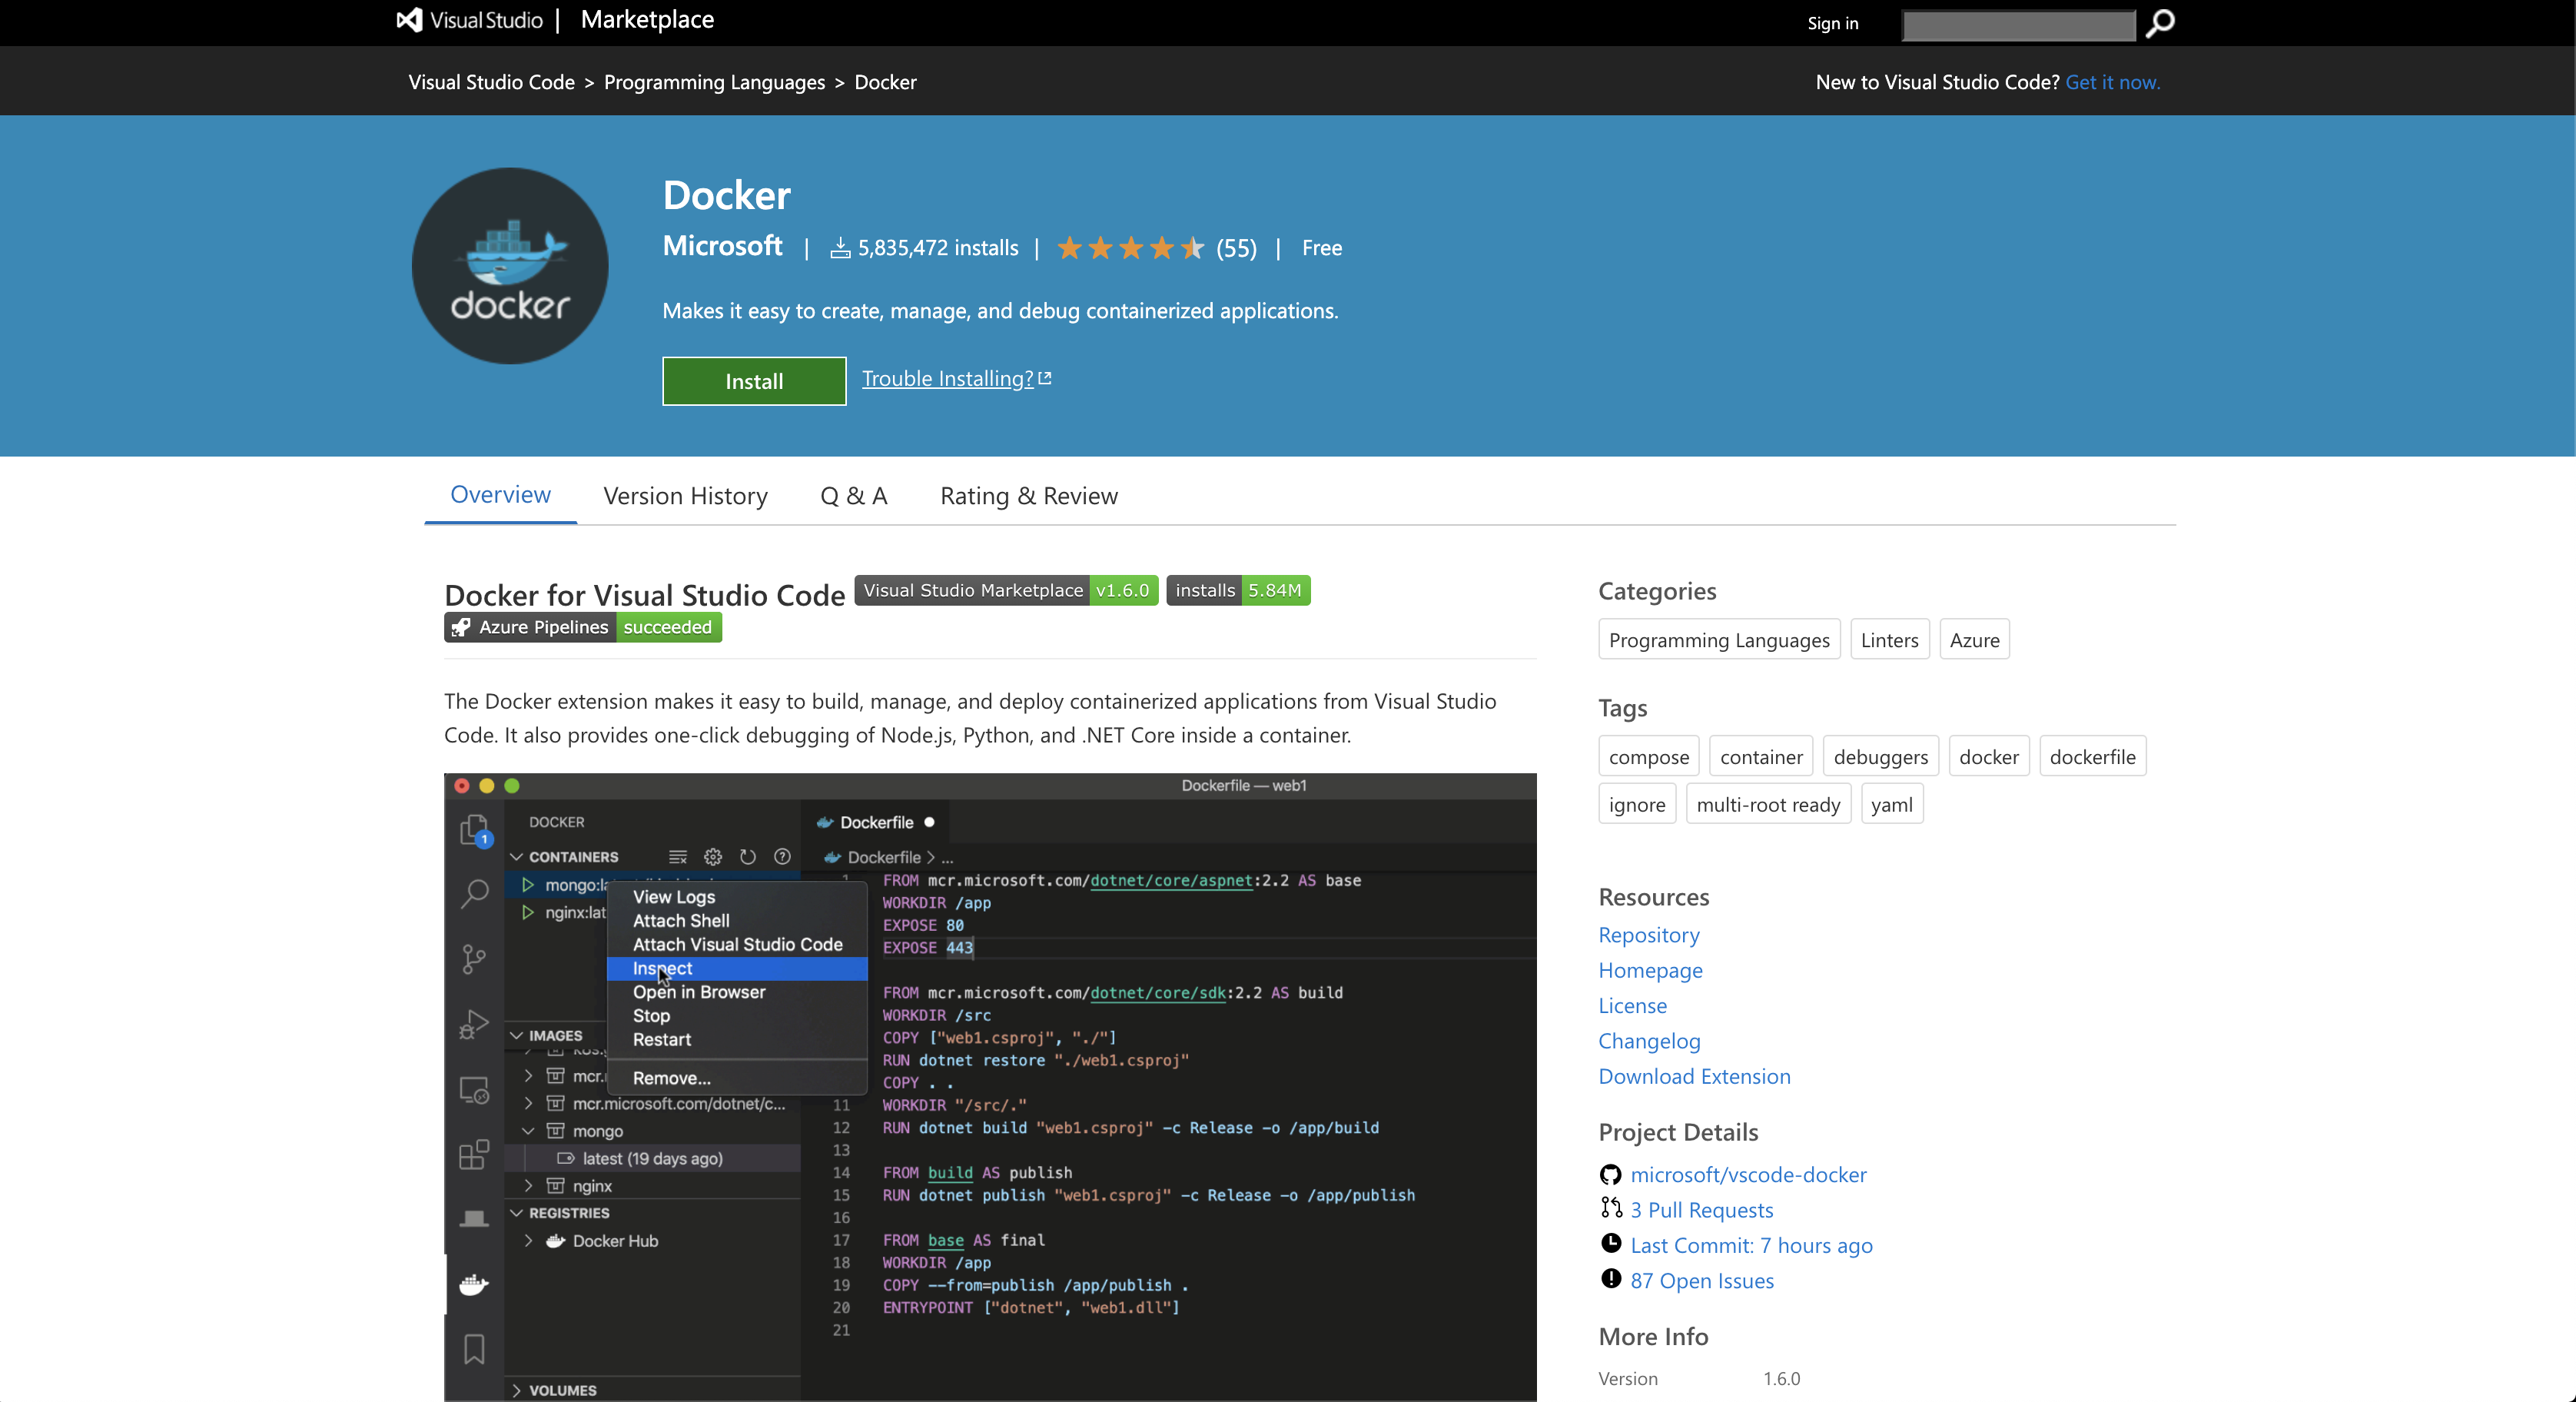Screen dimensions: 2576x1402
Task: Open the Containers panel settings gear
Action: 712,857
